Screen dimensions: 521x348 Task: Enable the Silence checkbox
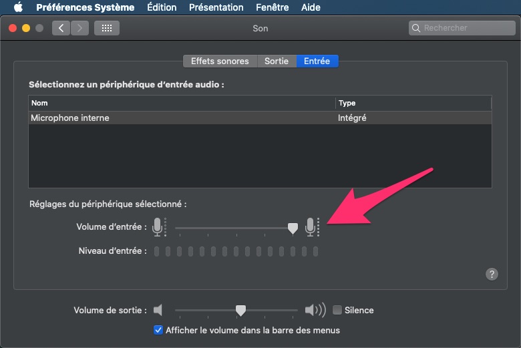337,310
